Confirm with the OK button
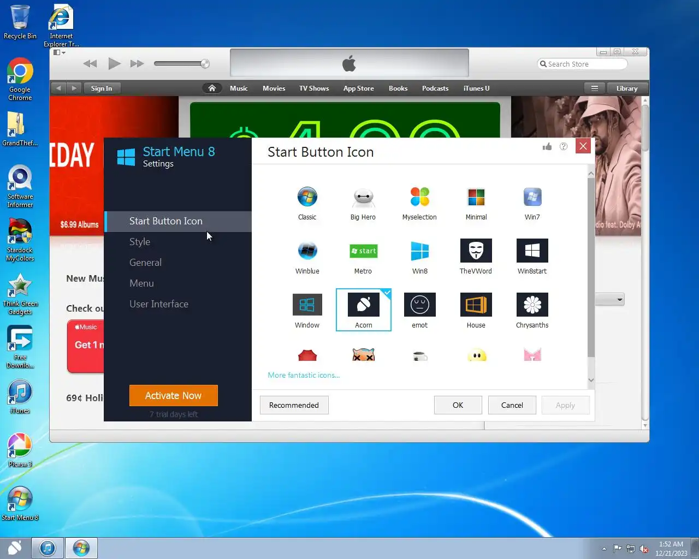699x559 pixels. click(x=458, y=405)
